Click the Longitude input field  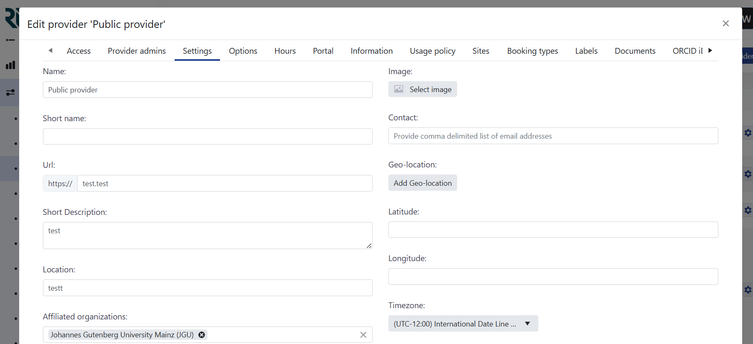point(553,277)
